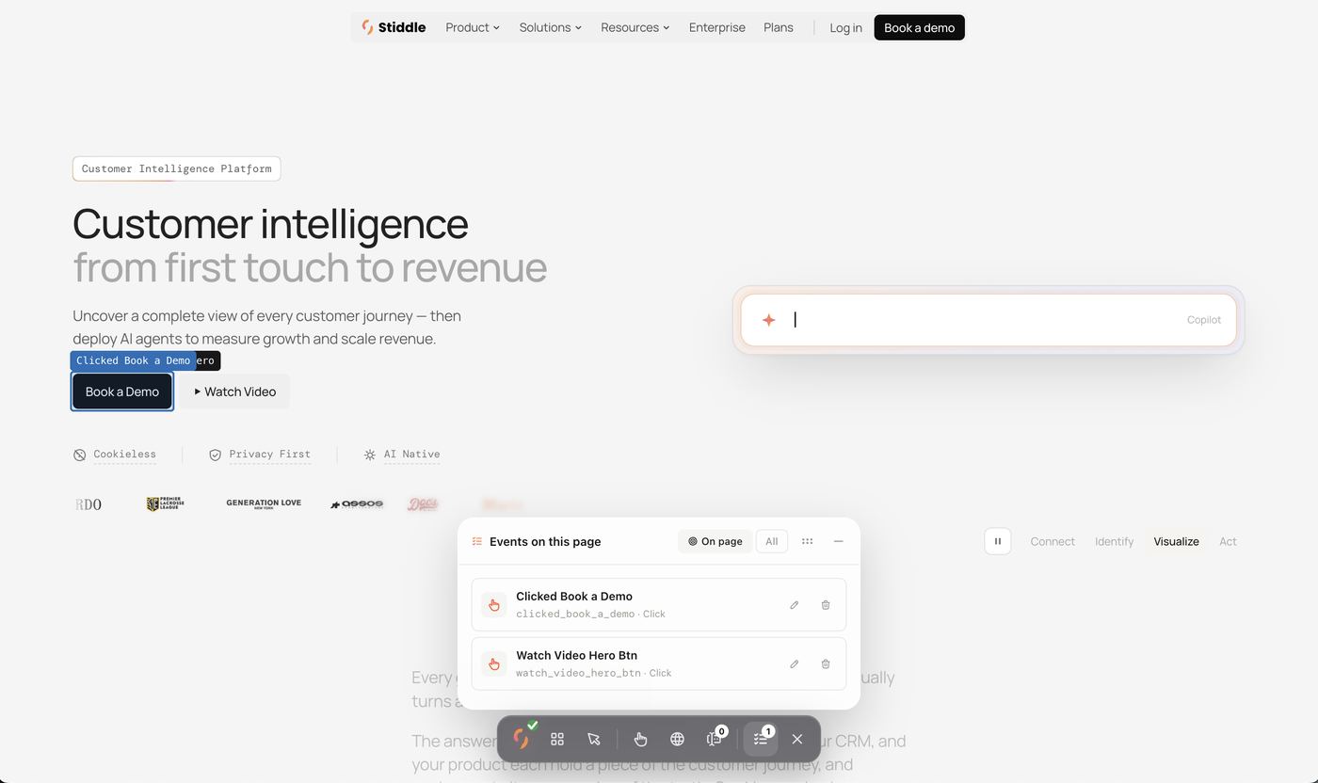Switch to the Visualize tab

(1176, 541)
